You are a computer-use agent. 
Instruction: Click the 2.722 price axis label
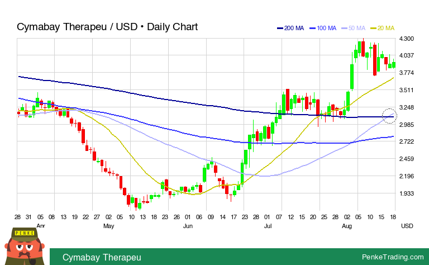pyautogui.click(x=406, y=141)
